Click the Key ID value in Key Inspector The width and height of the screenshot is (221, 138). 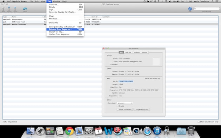[126, 81]
